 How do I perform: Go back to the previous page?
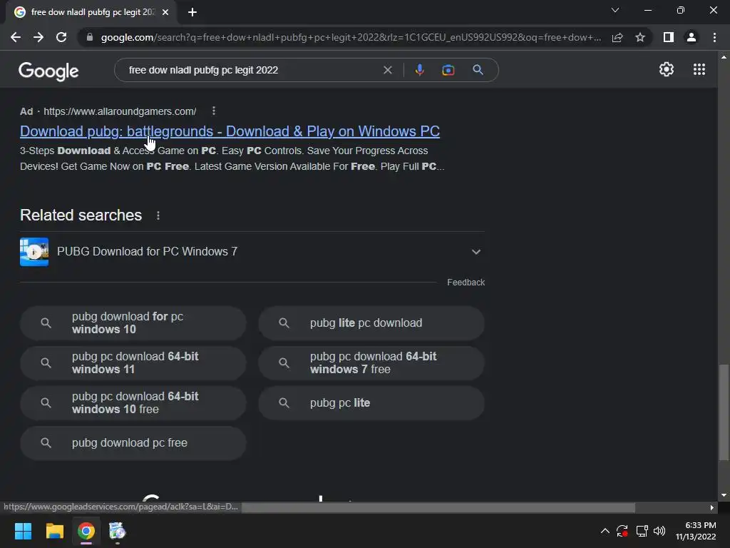click(16, 37)
